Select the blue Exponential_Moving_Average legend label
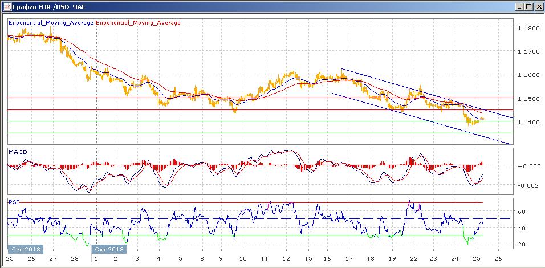 [51, 23]
